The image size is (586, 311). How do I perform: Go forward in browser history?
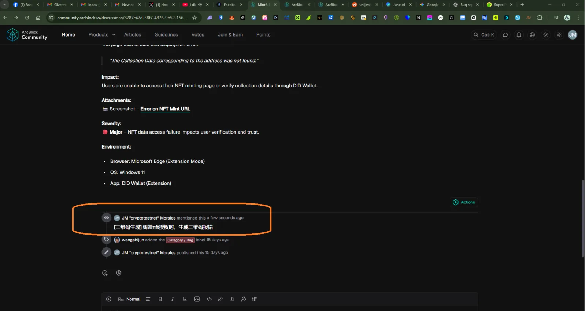pos(16,18)
